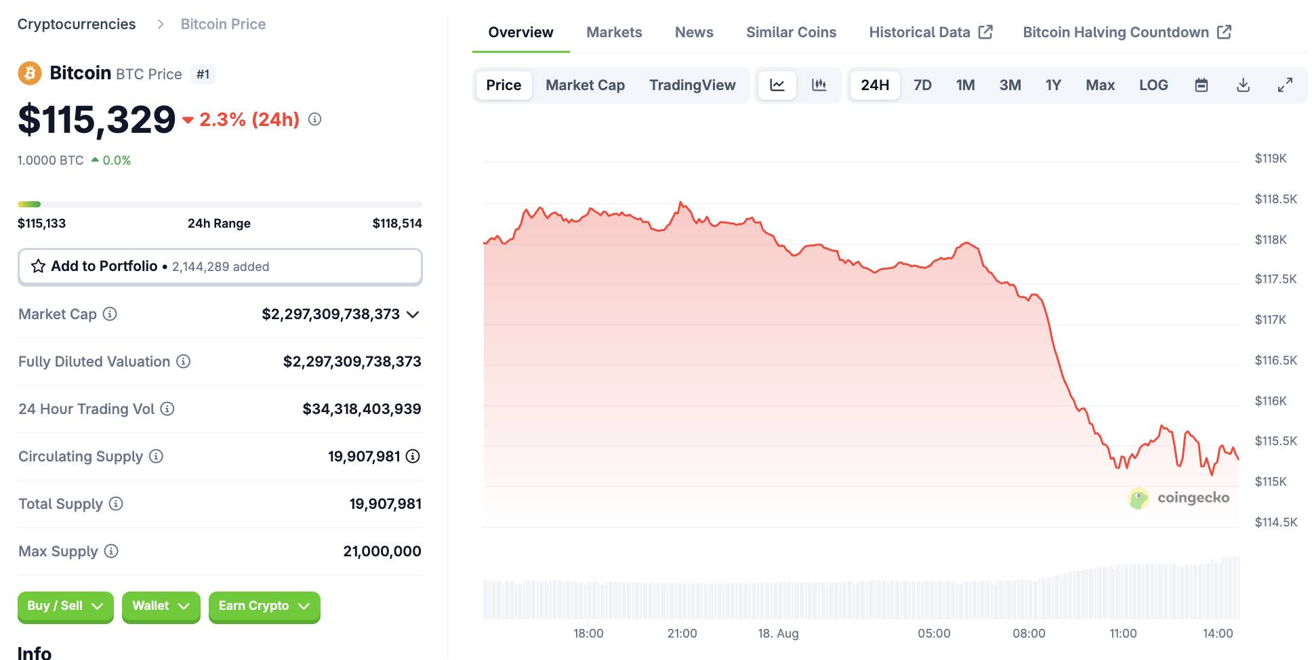Click the $118,514 range high value
1312x660 pixels.
[397, 223]
